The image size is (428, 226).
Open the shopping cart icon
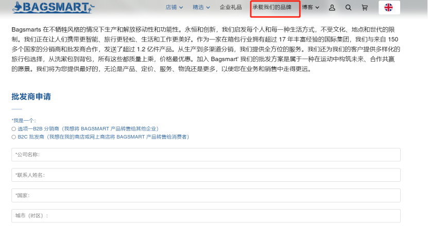coord(365,8)
